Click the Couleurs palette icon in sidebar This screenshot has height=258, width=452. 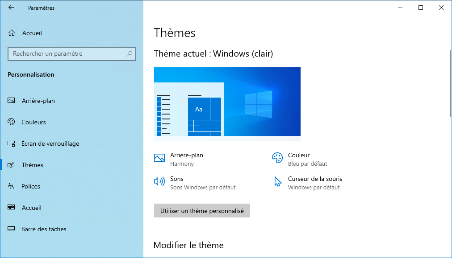(11, 122)
